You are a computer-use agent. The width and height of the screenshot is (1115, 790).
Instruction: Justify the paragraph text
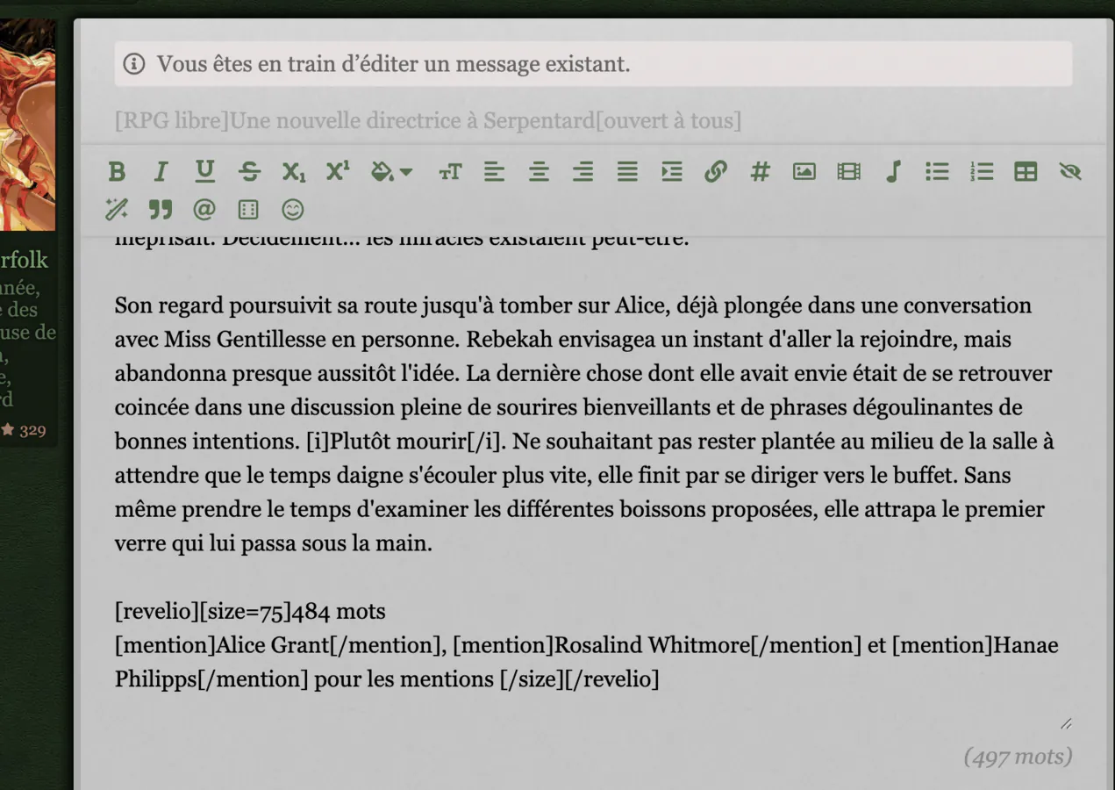coord(627,172)
